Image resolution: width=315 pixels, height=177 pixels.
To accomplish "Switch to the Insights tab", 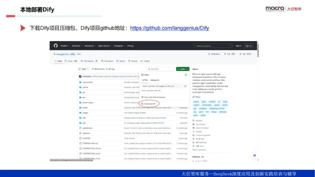I will 145,61.
